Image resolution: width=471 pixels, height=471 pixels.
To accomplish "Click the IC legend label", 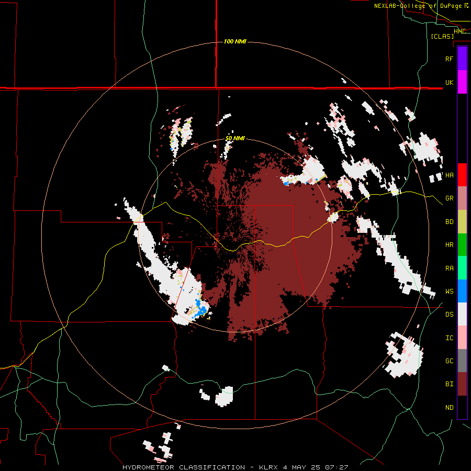I will [x=449, y=338].
